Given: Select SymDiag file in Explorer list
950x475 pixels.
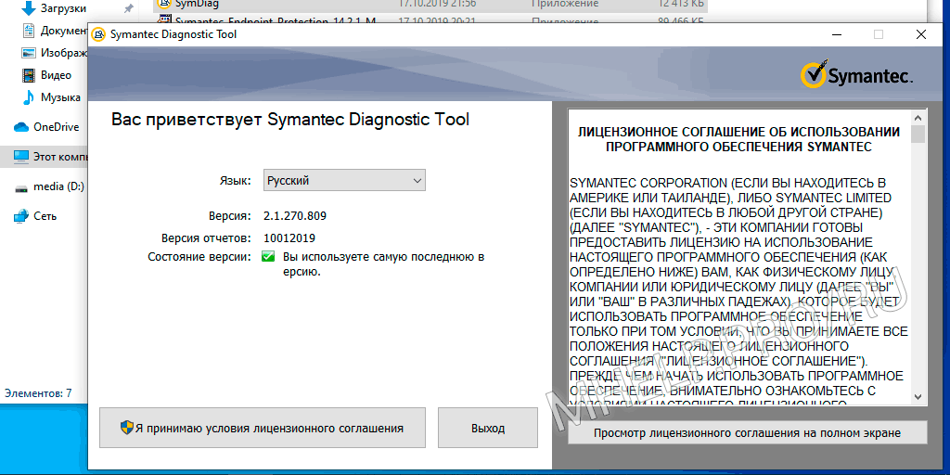Looking at the screenshot, I should coord(430,4).
